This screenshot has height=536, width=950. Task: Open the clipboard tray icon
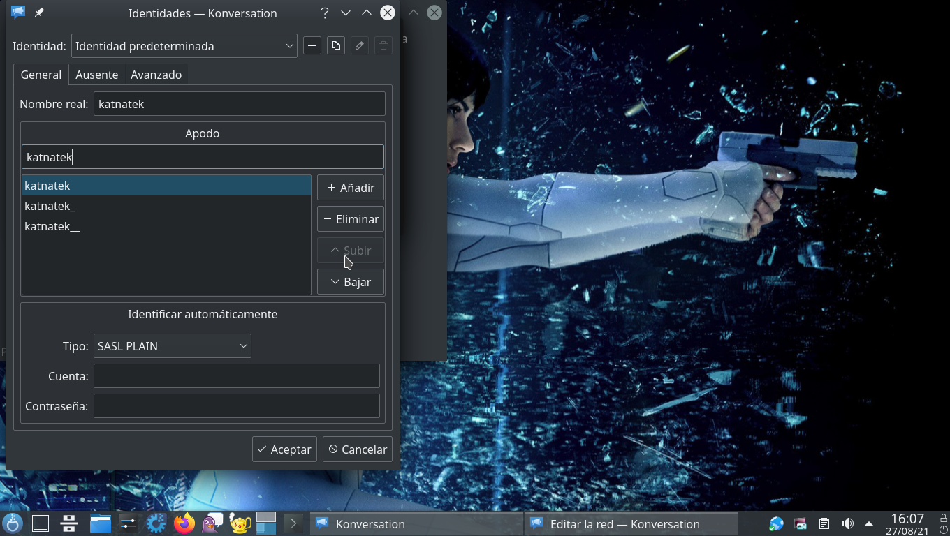coord(824,523)
